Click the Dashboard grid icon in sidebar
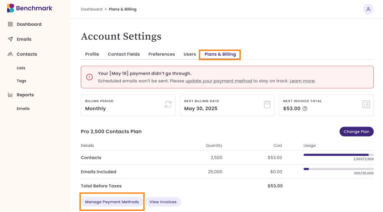Viewport: 383px width, 212px height. [10, 24]
